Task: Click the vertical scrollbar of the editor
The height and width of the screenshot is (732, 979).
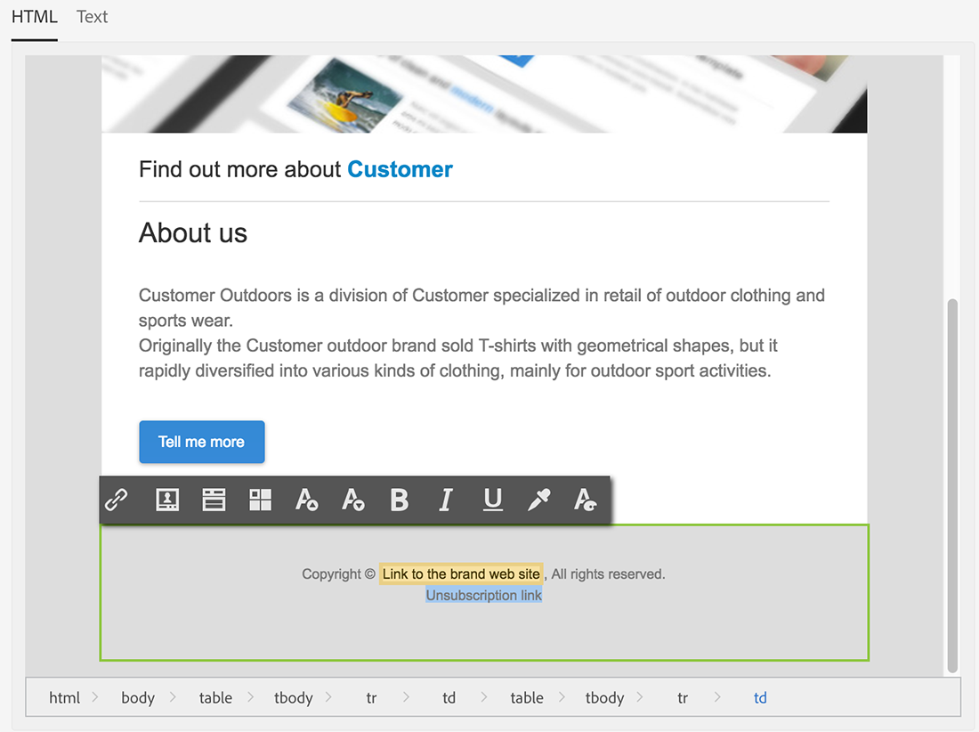Action: pos(952,485)
